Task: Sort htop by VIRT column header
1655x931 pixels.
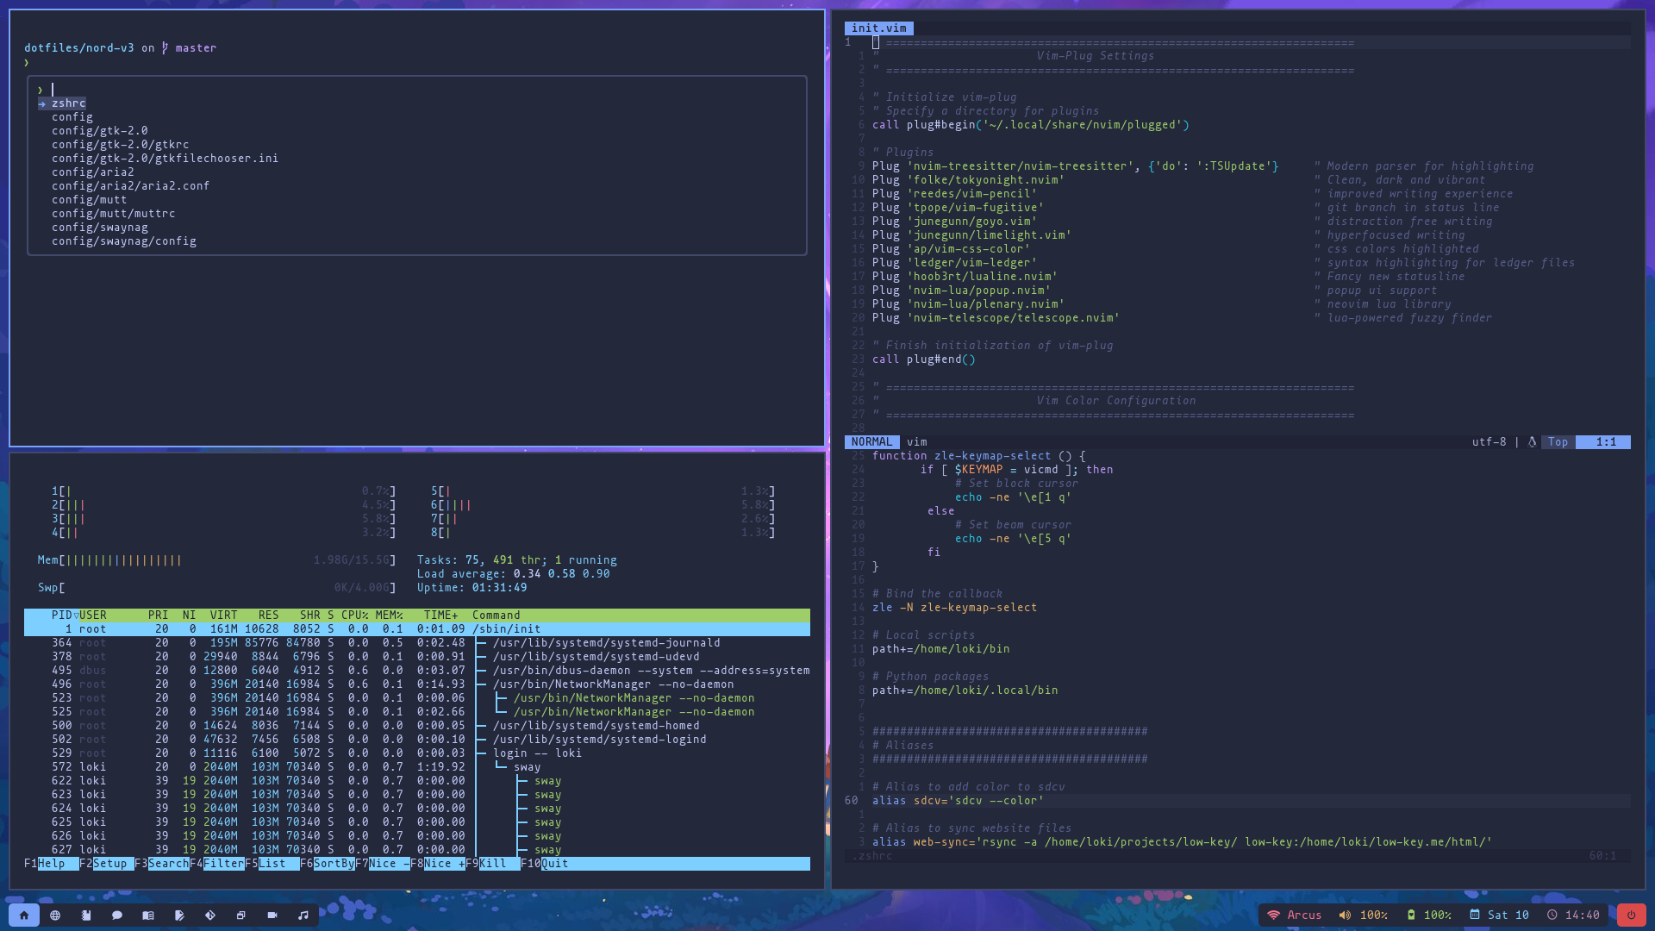Action: (x=223, y=615)
